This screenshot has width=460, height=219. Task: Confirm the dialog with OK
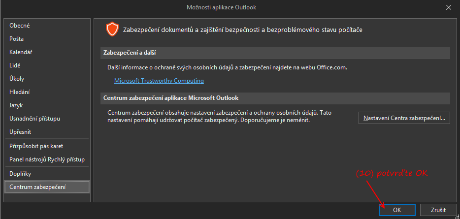coord(397,210)
